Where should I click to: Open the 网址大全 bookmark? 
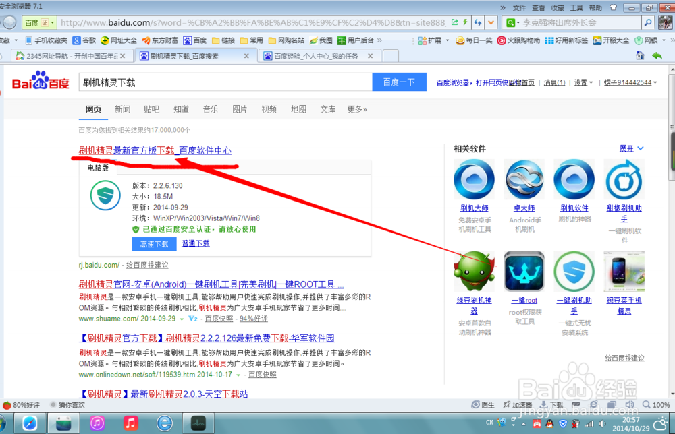(119, 40)
